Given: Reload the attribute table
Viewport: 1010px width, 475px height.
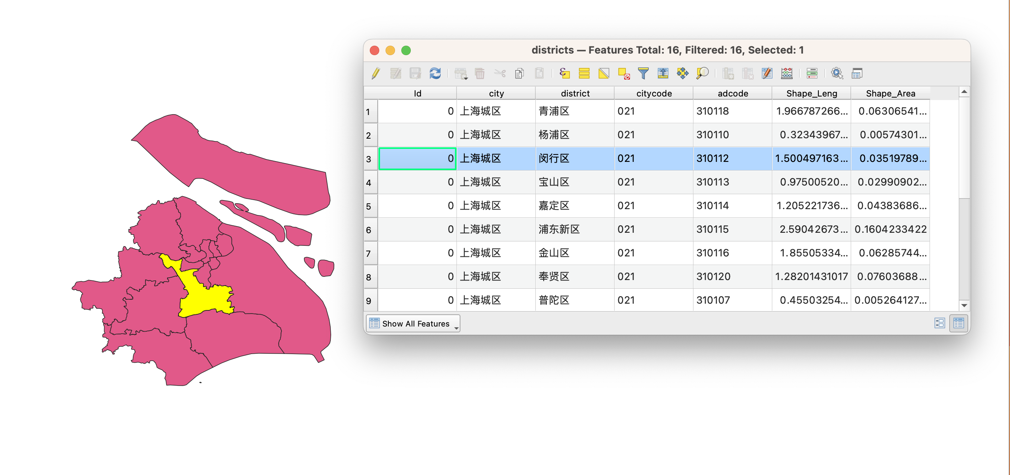Looking at the screenshot, I should (435, 73).
